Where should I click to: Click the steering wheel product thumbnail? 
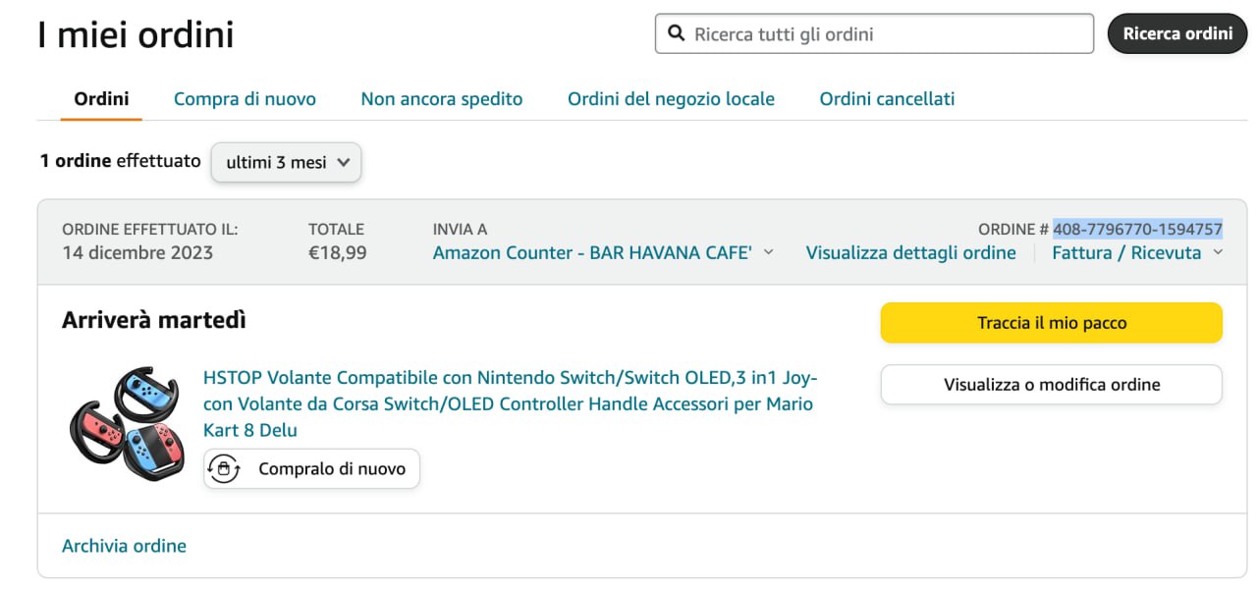pos(127,423)
